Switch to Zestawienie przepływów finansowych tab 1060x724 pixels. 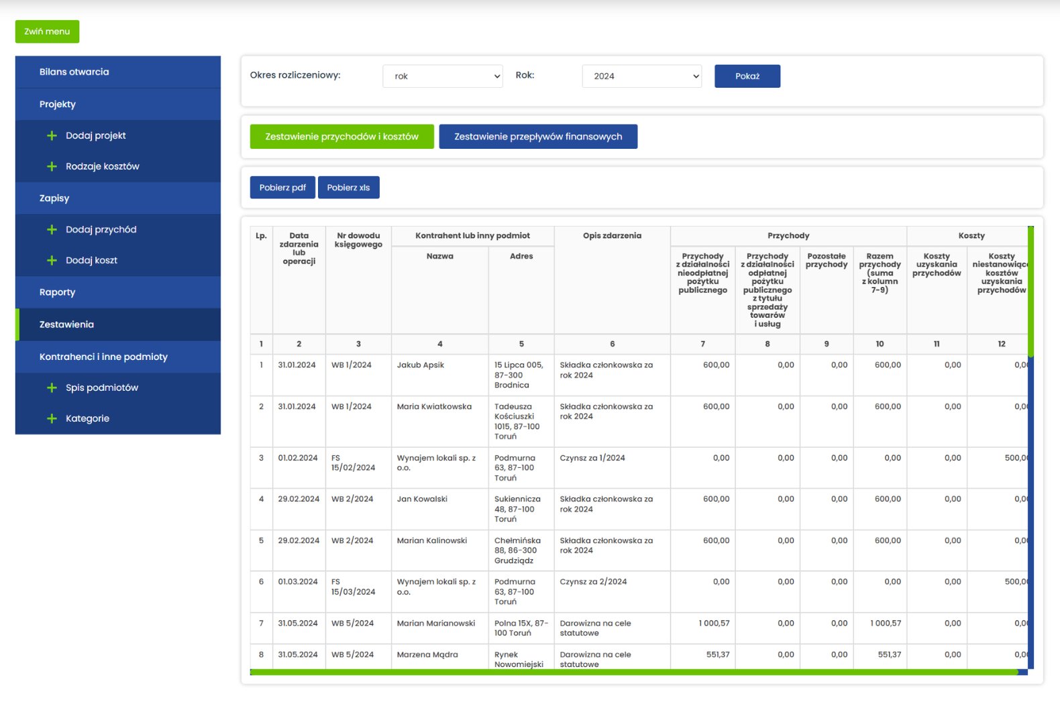coord(537,137)
